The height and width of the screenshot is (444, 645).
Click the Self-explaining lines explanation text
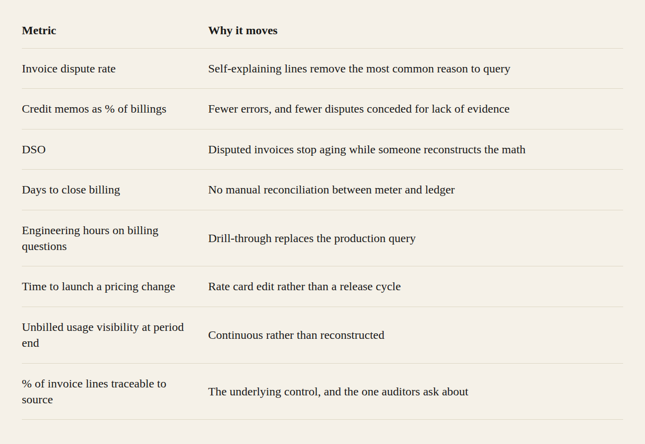359,68
